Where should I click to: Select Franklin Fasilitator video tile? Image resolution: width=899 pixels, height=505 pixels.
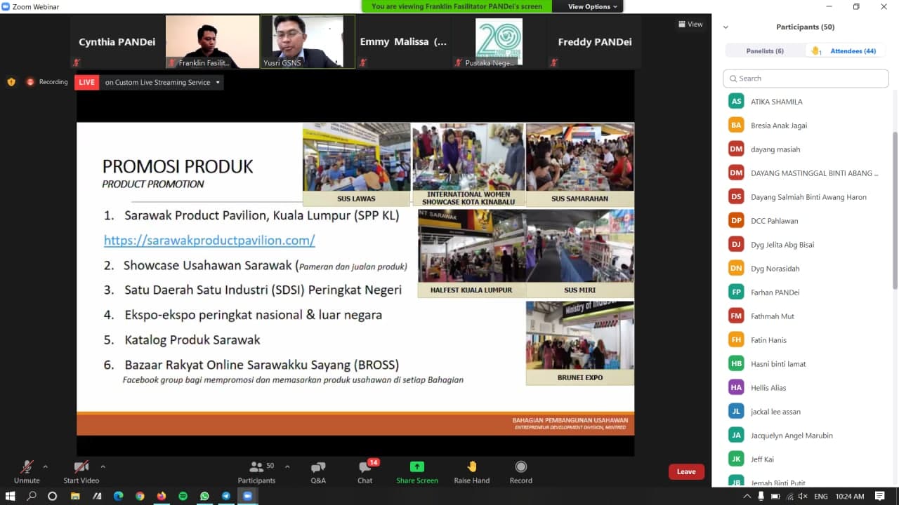pyautogui.click(x=212, y=42)
